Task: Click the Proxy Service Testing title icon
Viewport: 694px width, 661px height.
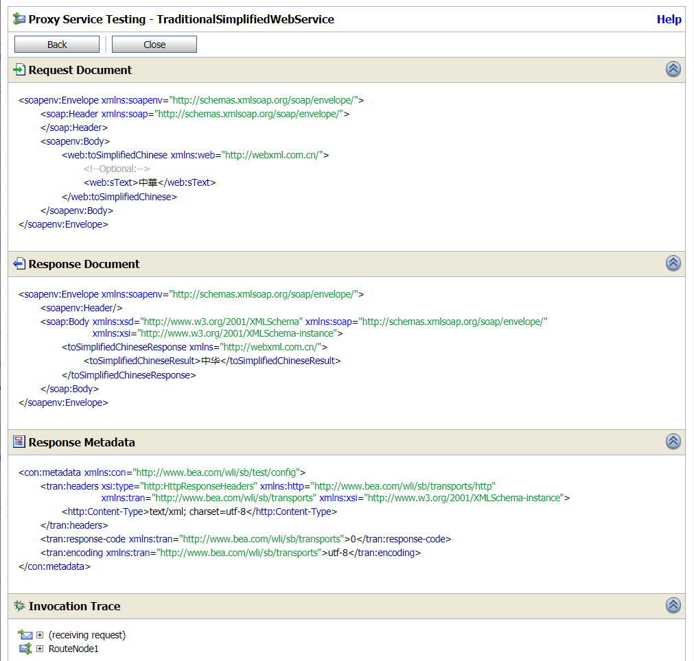Action: pos(19,19)
